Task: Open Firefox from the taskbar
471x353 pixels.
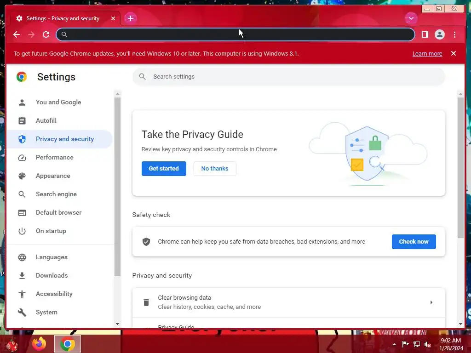Action: 40,344
